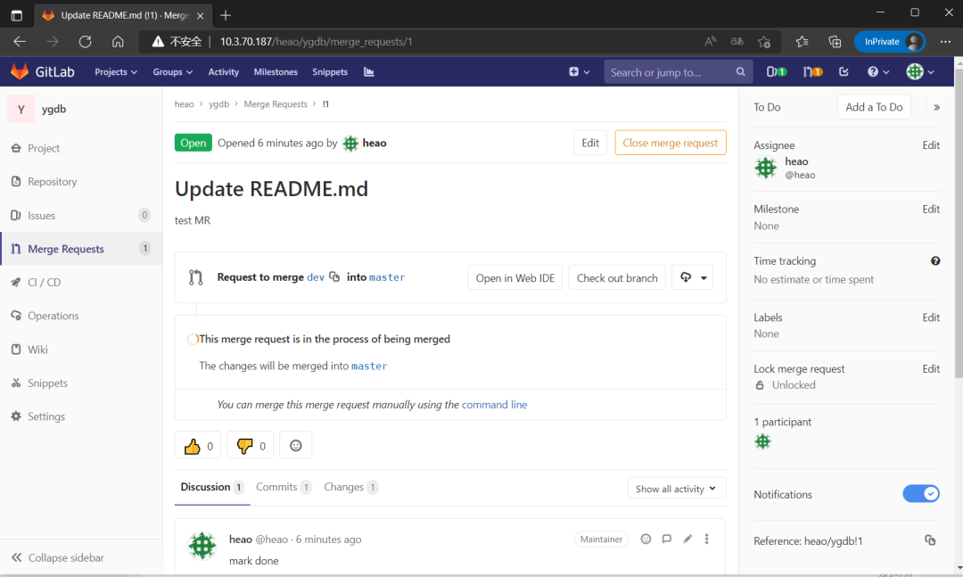
Task: Collapse the left sidebar
Action: (58, 557)
